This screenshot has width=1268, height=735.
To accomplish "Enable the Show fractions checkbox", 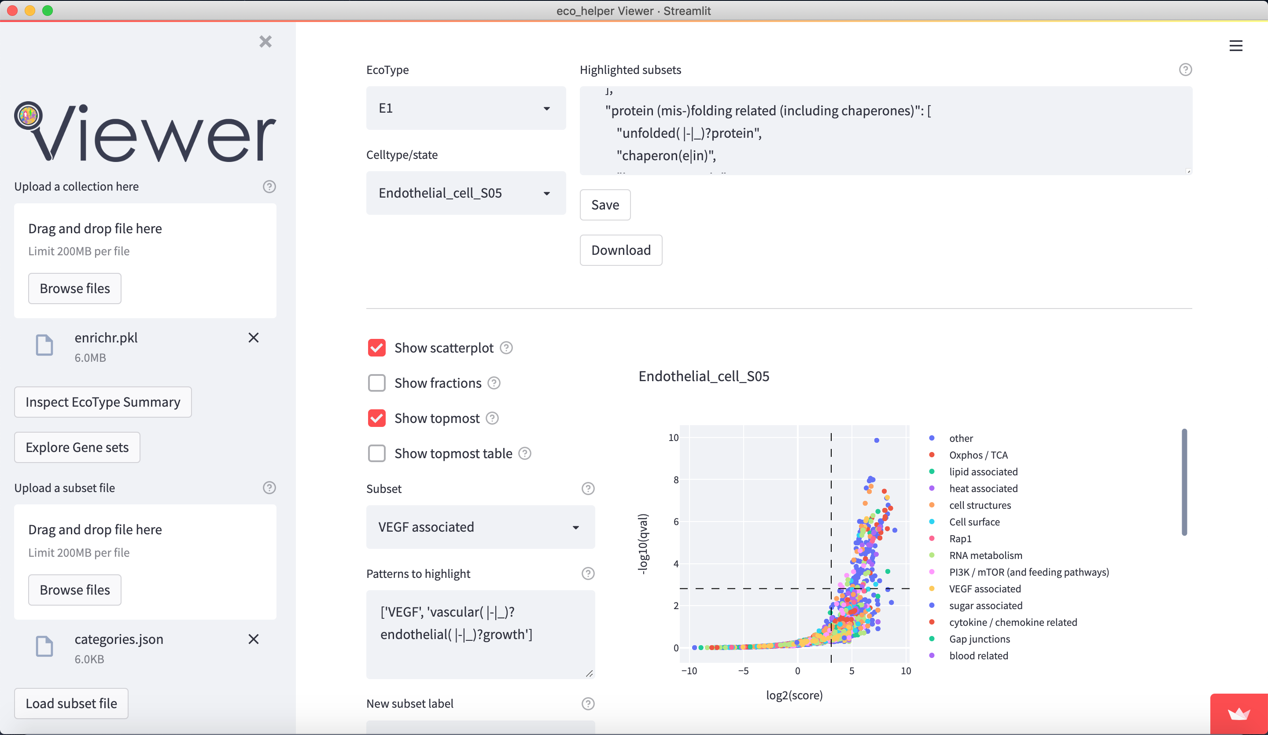I will pos(376,383).
